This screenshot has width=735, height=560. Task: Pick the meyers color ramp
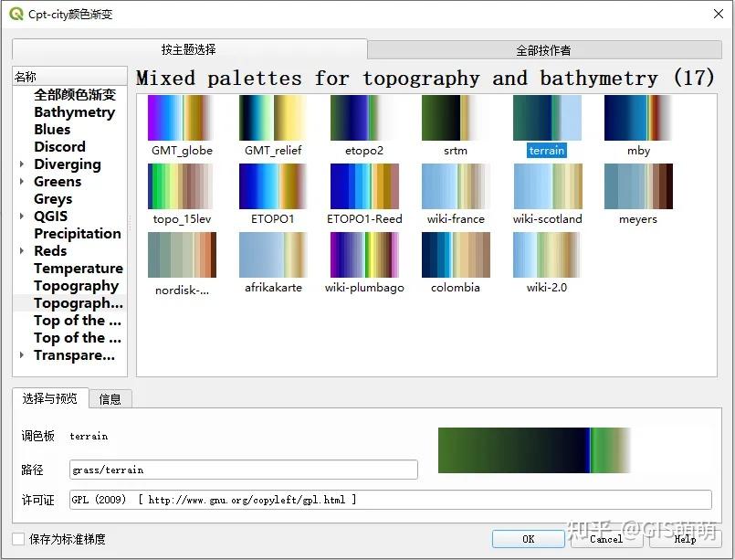[x=638, y=186]
